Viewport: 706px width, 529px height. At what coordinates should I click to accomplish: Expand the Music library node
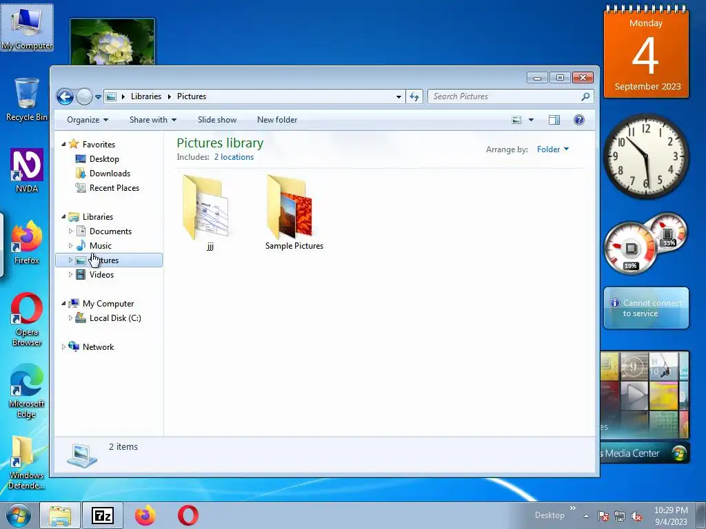(x=70, y=246)
